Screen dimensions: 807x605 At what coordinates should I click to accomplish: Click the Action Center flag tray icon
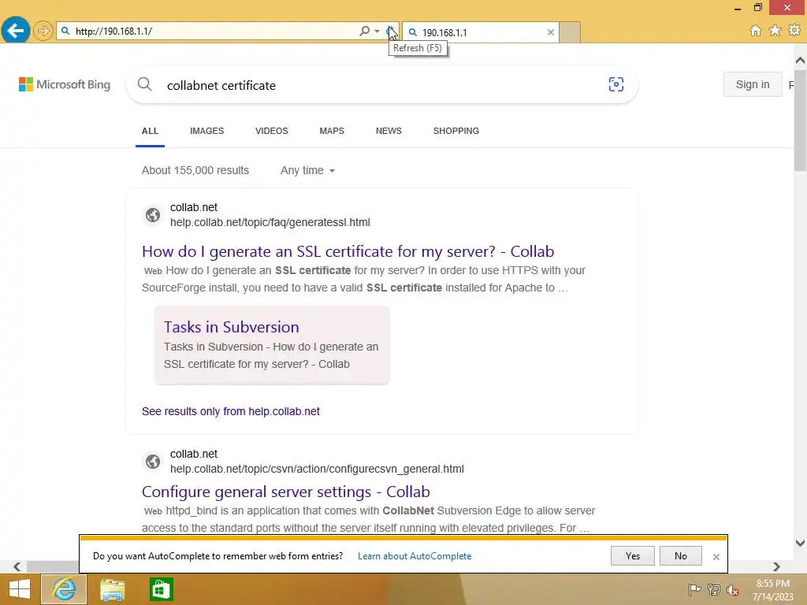(x=694, y=590)
